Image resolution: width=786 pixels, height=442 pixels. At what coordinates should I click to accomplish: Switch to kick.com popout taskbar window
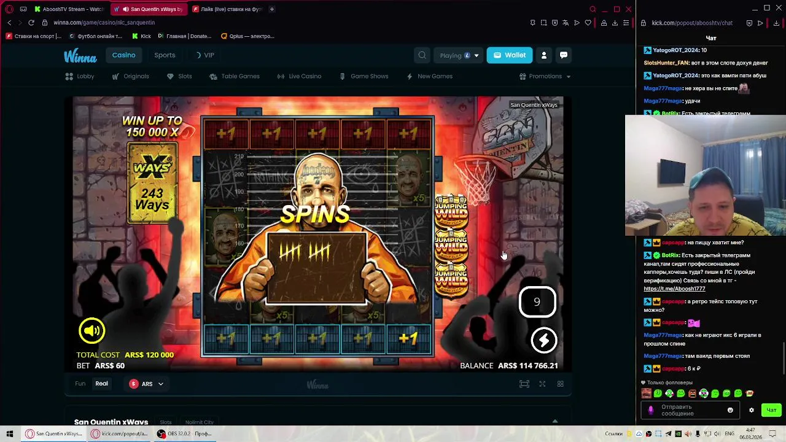[x=120, y=433]
